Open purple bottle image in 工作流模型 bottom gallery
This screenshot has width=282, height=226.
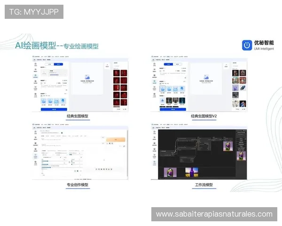tap(170, 172)
